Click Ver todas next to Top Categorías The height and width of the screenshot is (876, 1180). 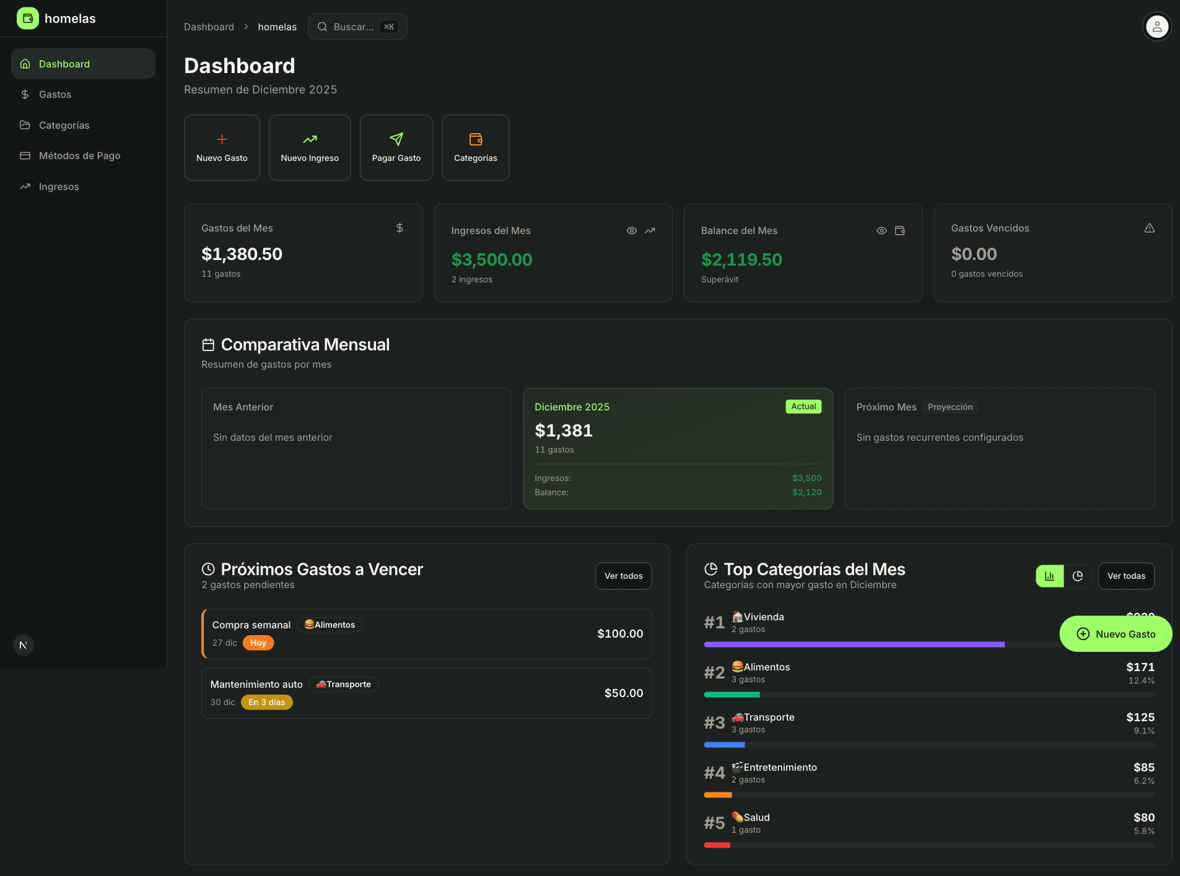pyautogui.click(x=1126, y=576)
